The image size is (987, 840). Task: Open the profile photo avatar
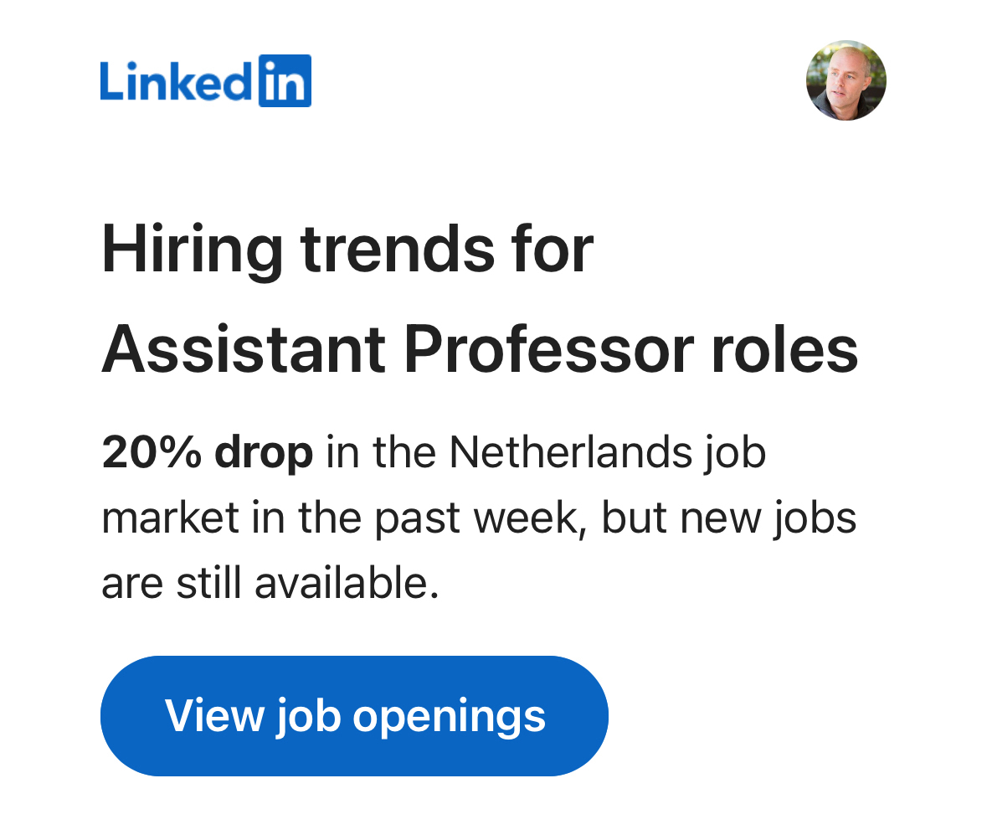(x=846, y=81)
